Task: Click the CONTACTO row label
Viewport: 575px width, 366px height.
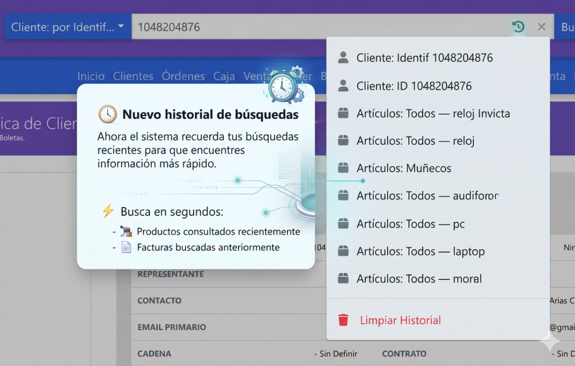Action: point(159,300)
